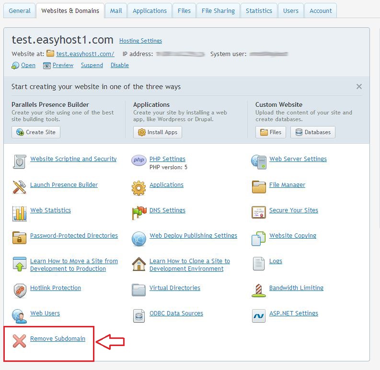Click the Open globe icon
380x370 pixels.
pyautogui.click(x=15, y=66)
